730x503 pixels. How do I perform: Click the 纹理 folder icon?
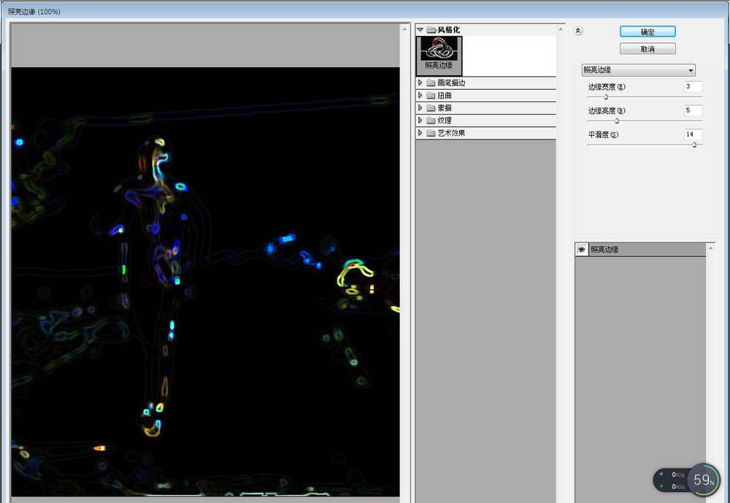click(431, 120)
